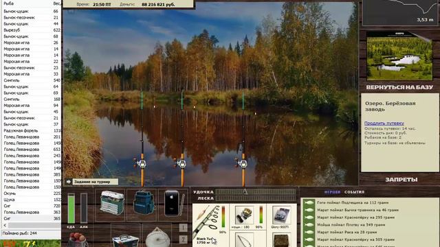Screen dimensions: 440x247
Task: Select the Вырезуб row in catch list
Action: (32, 30)
